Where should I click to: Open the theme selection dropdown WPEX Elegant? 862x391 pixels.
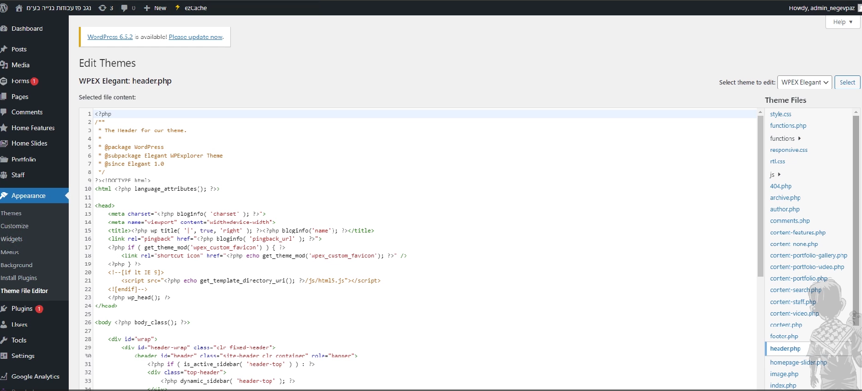pyautogui.click(x=805, y=82)
